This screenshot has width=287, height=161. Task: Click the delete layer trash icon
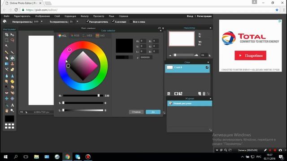click(204, 93)
